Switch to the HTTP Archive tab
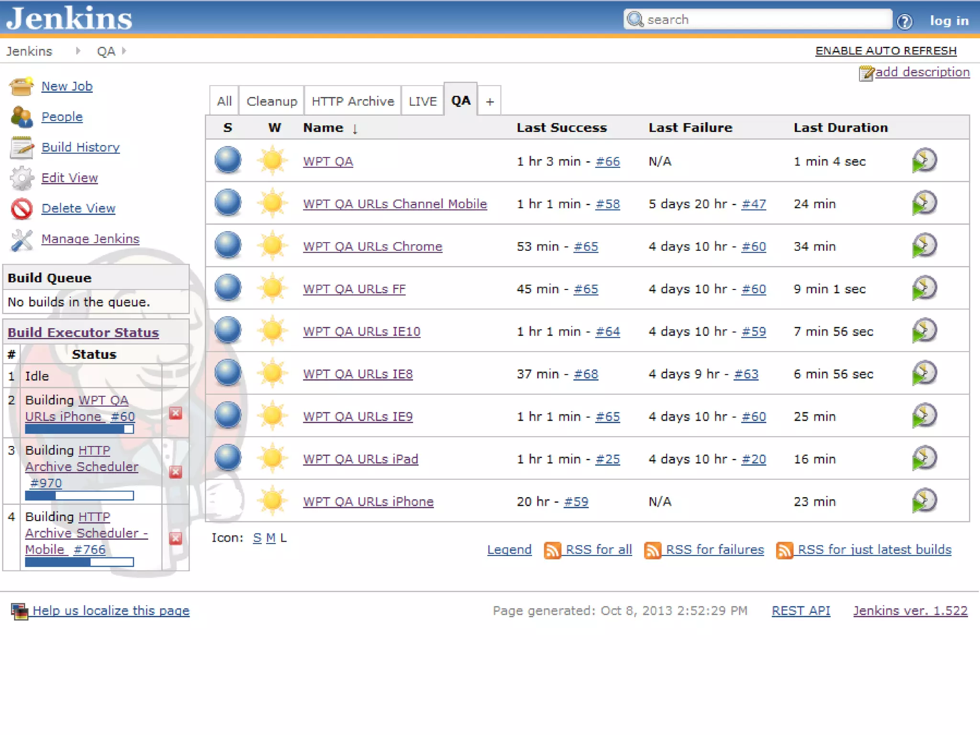 point(353,101)
